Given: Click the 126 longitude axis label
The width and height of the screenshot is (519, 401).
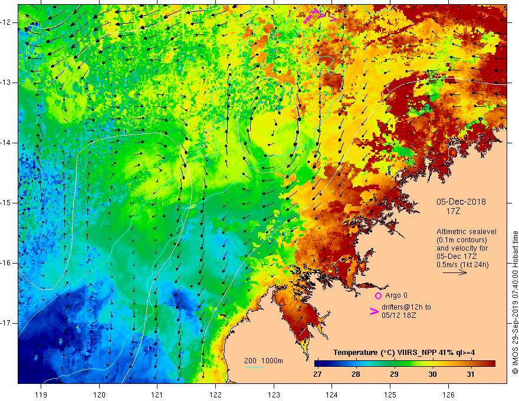Looking at the screenshot, I should (448, 395).
